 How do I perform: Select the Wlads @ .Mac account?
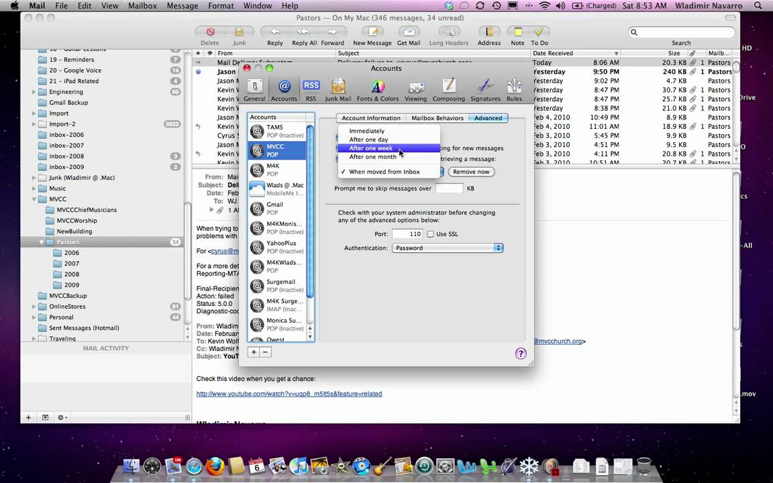(277, 189)
